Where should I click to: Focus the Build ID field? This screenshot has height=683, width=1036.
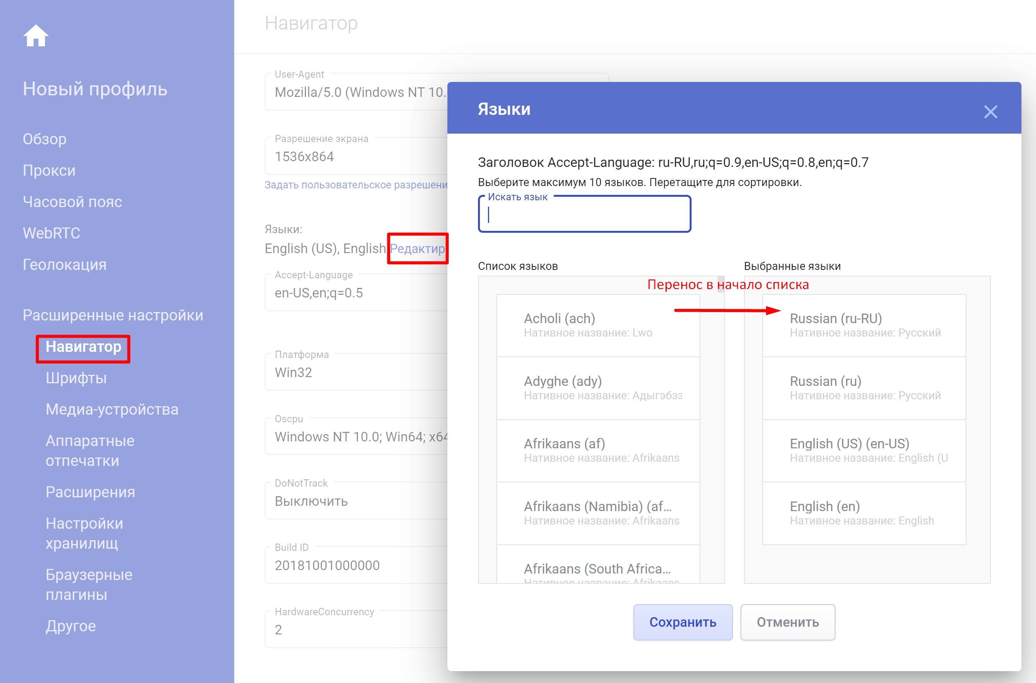click(x=356, y=565)
